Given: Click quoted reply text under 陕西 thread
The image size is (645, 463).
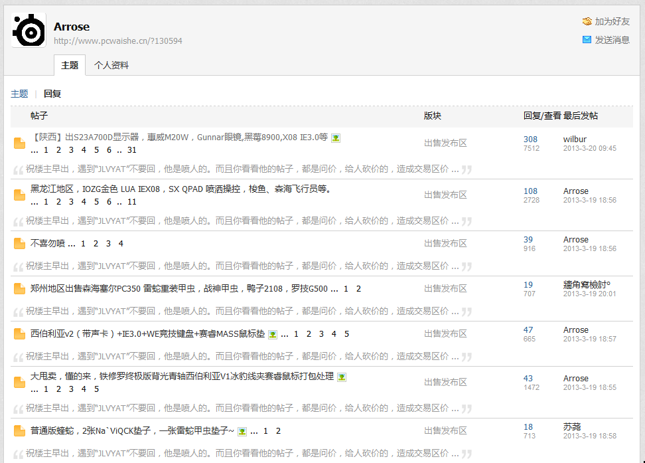Looking at the screenshot, I should click(x=242, y=169).
